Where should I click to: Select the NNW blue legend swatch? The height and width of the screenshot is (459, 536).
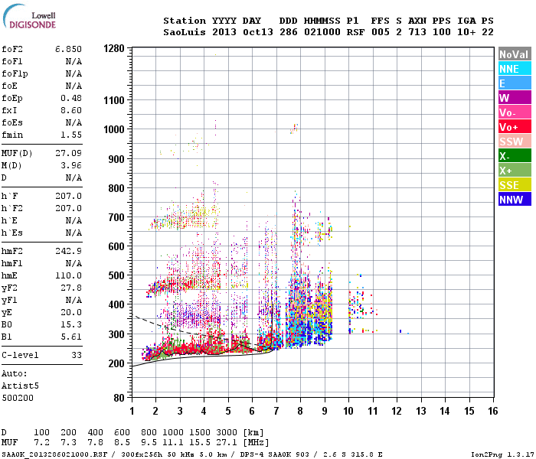(515, 199)
